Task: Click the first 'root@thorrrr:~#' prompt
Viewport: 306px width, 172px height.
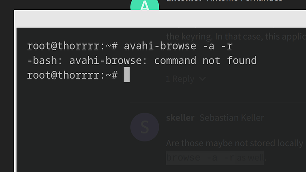Action: click(x=72, y=46)
